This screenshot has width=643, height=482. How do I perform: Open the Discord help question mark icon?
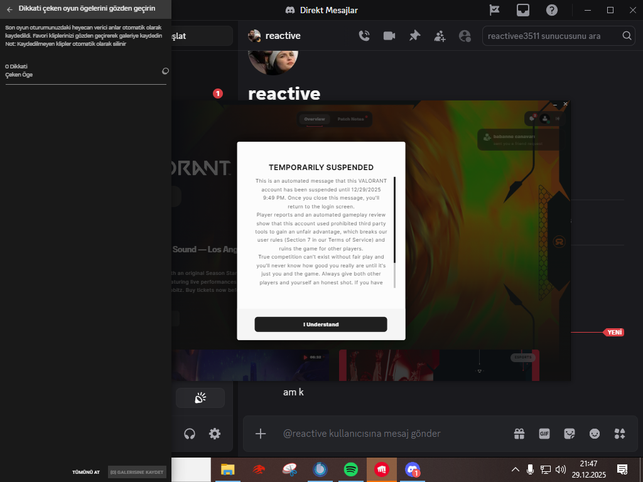[551, 10]
